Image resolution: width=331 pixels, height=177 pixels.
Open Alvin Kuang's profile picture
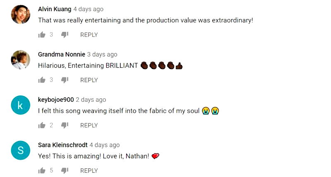(21, 14)
